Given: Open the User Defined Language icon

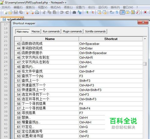Looking at the screenshot, I should click(x=127, y=12).
